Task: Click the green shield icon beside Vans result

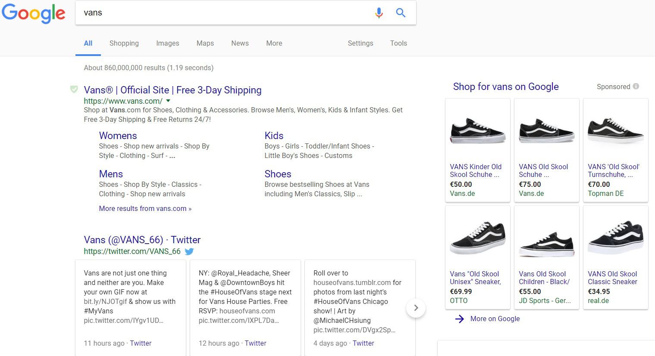Action: 74,90
